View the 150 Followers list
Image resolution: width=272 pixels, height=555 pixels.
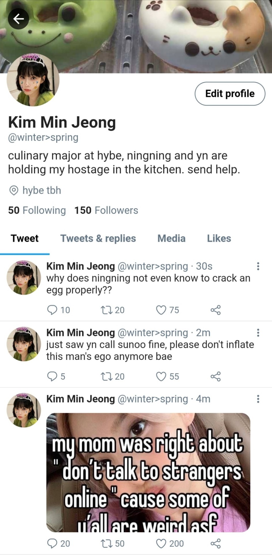coord(106,210)
